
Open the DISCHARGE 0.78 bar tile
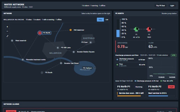[x=130, y=46]
